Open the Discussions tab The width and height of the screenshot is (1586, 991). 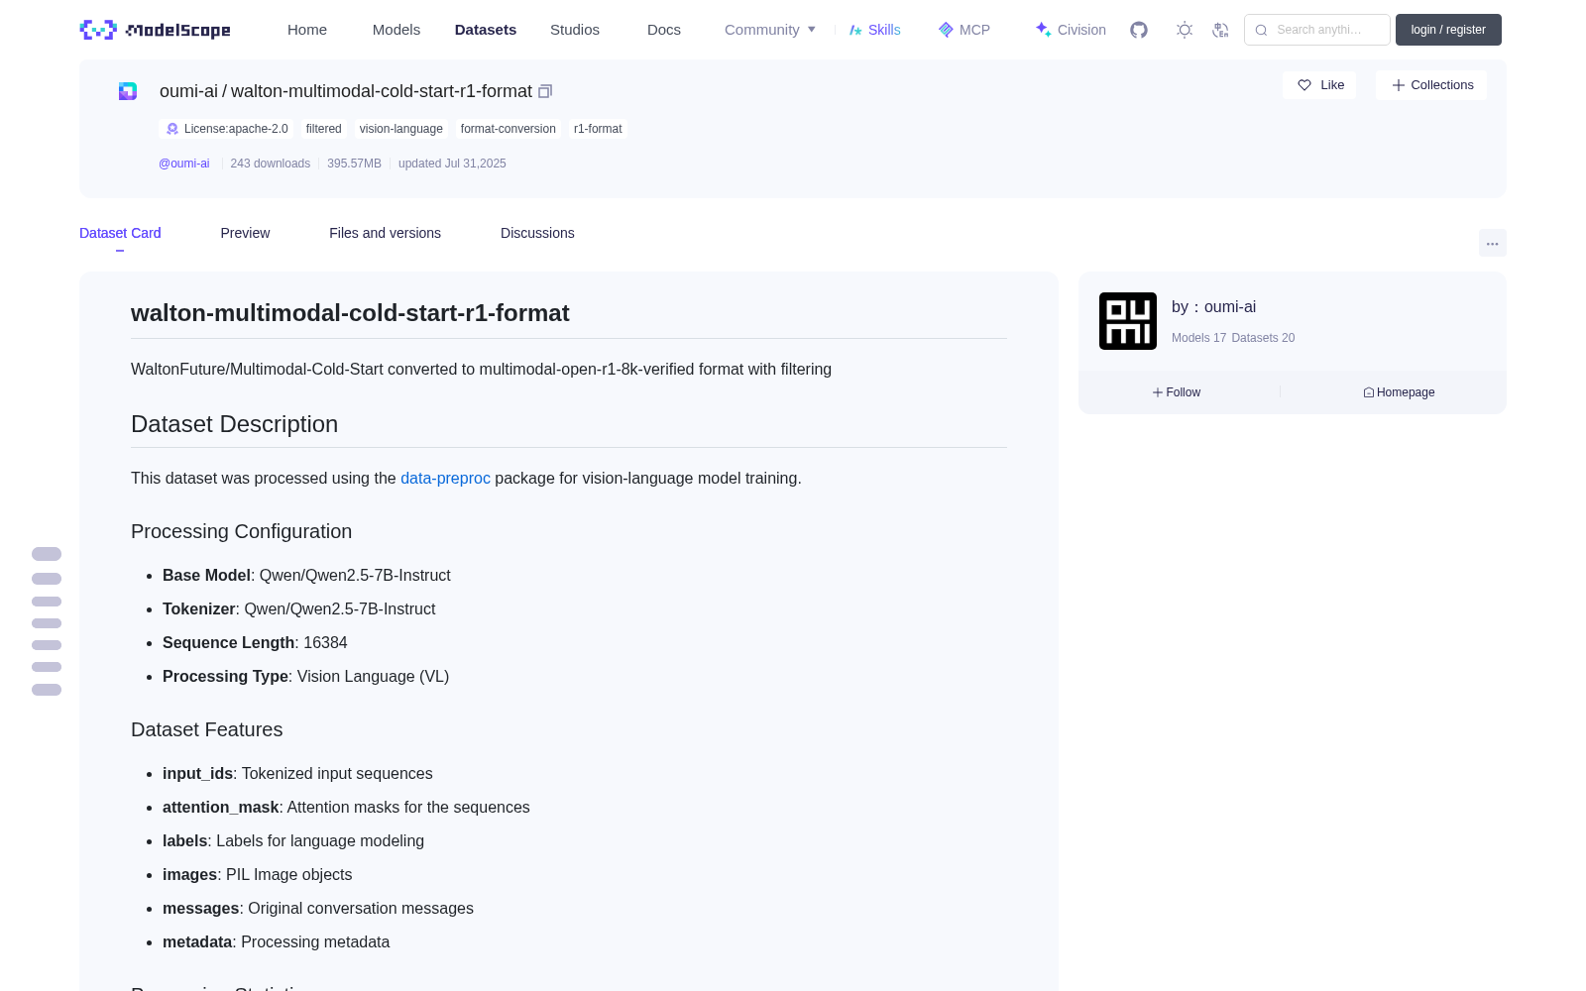click(x=537, y=233)
